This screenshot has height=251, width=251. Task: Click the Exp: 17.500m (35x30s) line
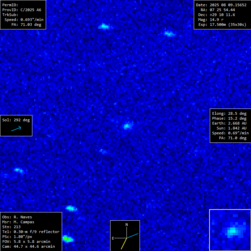click(x=222, y=25)
